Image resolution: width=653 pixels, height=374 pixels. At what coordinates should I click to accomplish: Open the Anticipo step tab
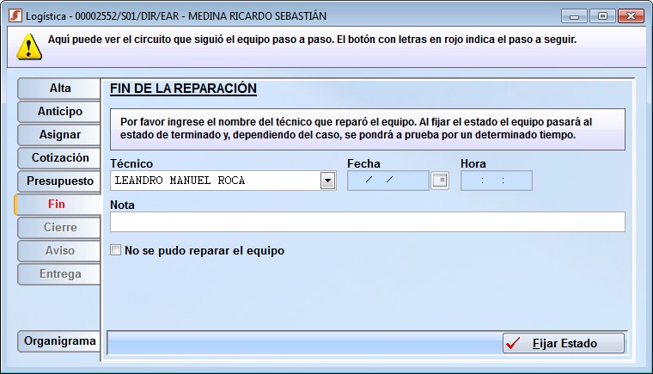tap(59, 112)
